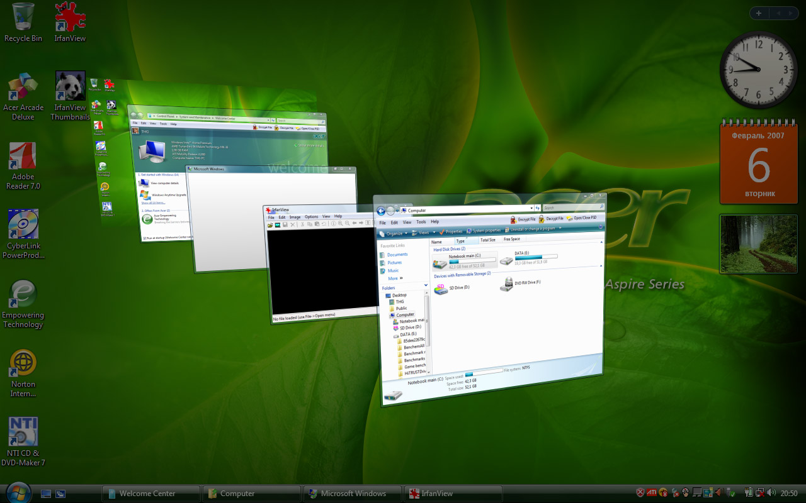Image resolution: width=806 pixels, height=503 pixels.
Task: Click Properties in Computer window toolbar
Action: tap(451, 232)
